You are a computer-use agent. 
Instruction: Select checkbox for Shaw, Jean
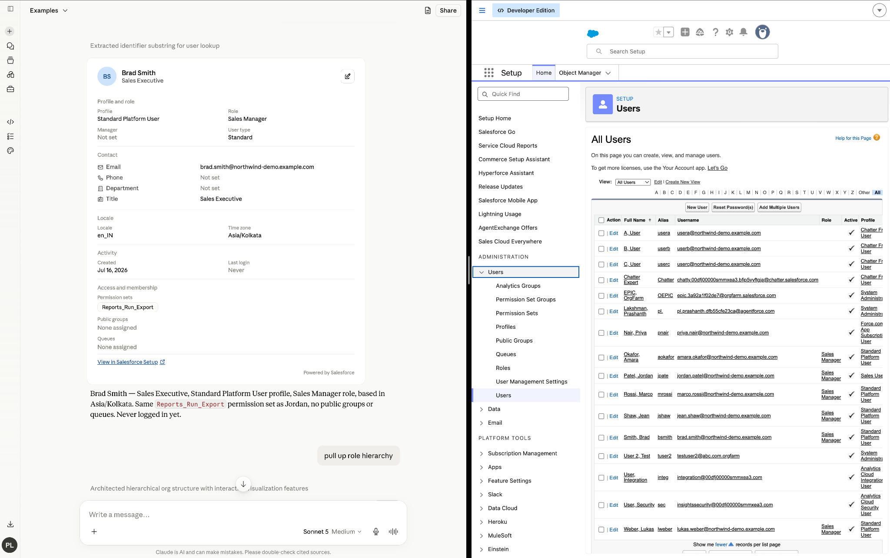601,416
